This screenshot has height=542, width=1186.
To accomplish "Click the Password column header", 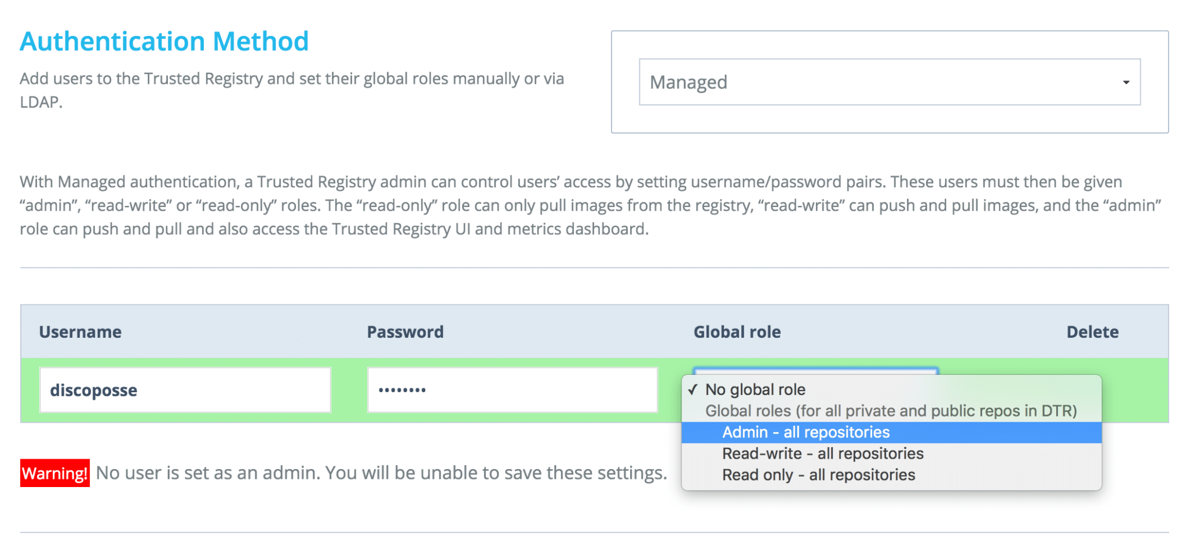I will [405, 332].
